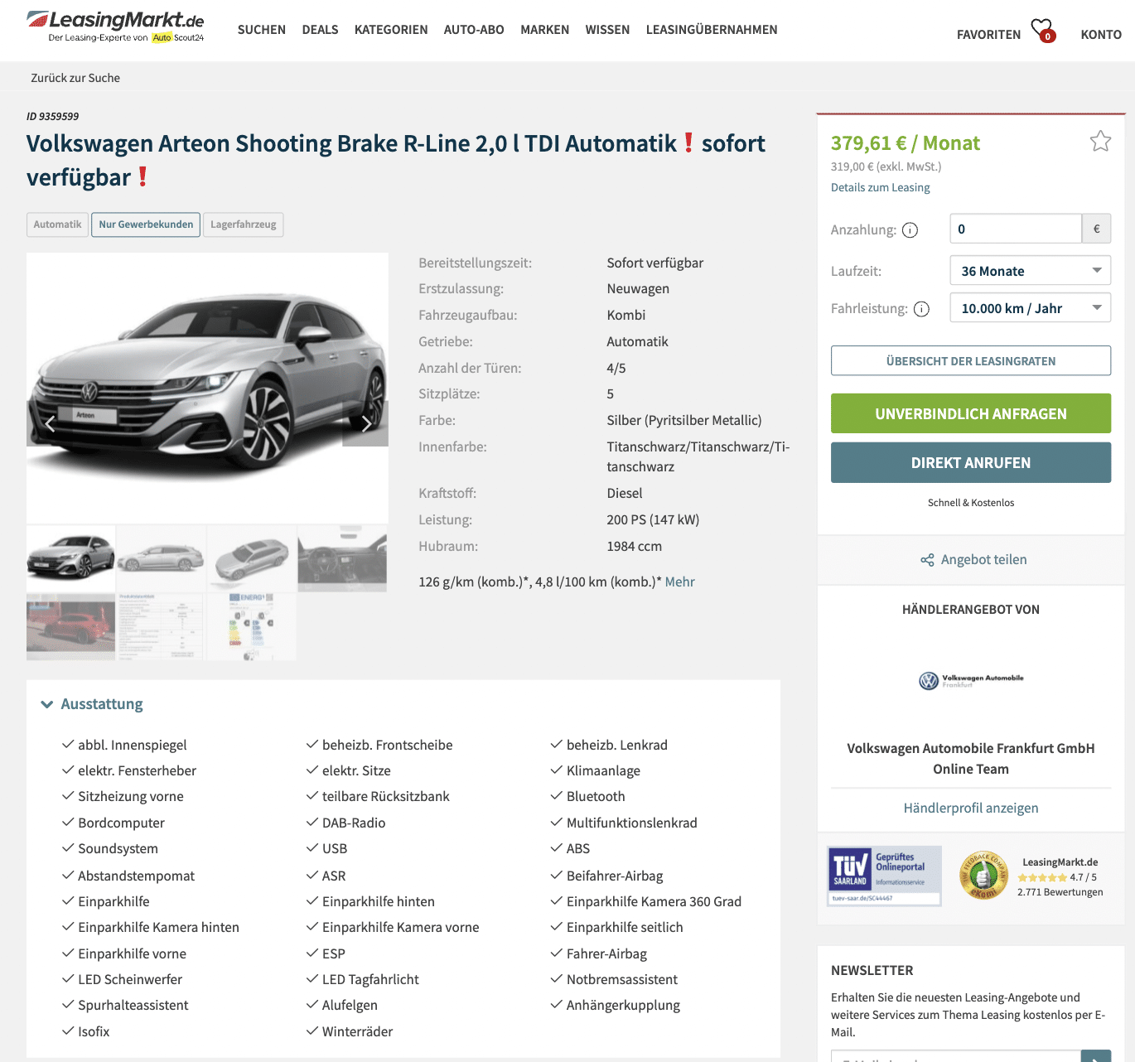Show previous car image arrow
Image resolution: width=1135 pixels, height=1062 pixels.
click(x=50, y=424)
